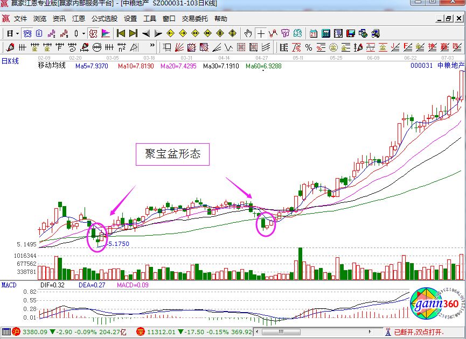The height and width of the screenshot is (339, 466).
Task: Expand the candlestick chart type dropdown
Action: point(83,33)
